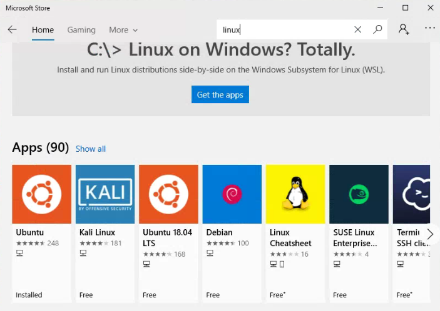Image resolution: width=440 pixels, height=311 pixels.
Task: Maximize the Microsoft Store window
Action: pyautogui.click(x=405, y=7)
